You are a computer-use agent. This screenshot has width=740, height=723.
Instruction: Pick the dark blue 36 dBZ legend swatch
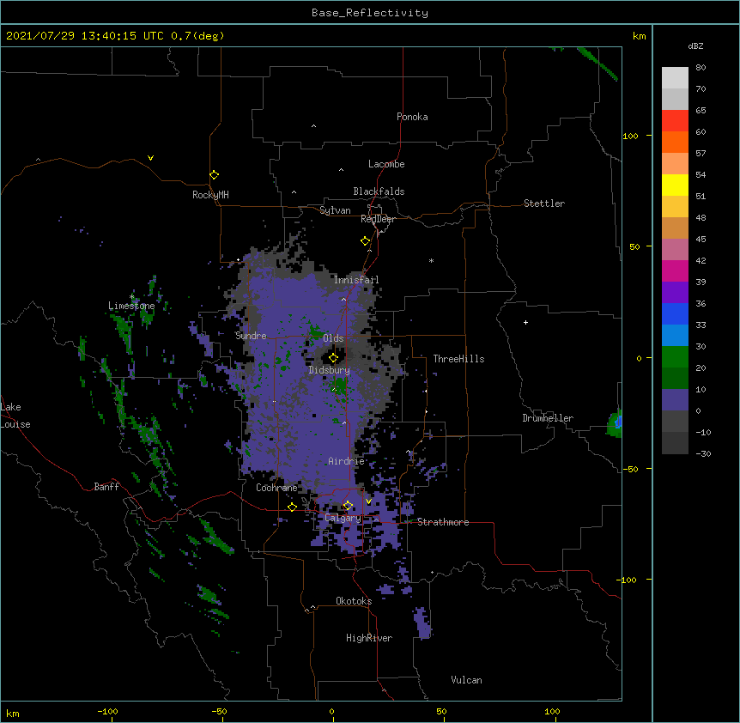[x=675, y=313]
